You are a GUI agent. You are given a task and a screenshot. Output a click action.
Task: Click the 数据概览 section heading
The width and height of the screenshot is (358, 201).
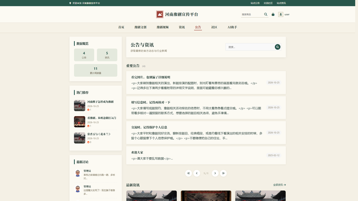coord(82,43)
